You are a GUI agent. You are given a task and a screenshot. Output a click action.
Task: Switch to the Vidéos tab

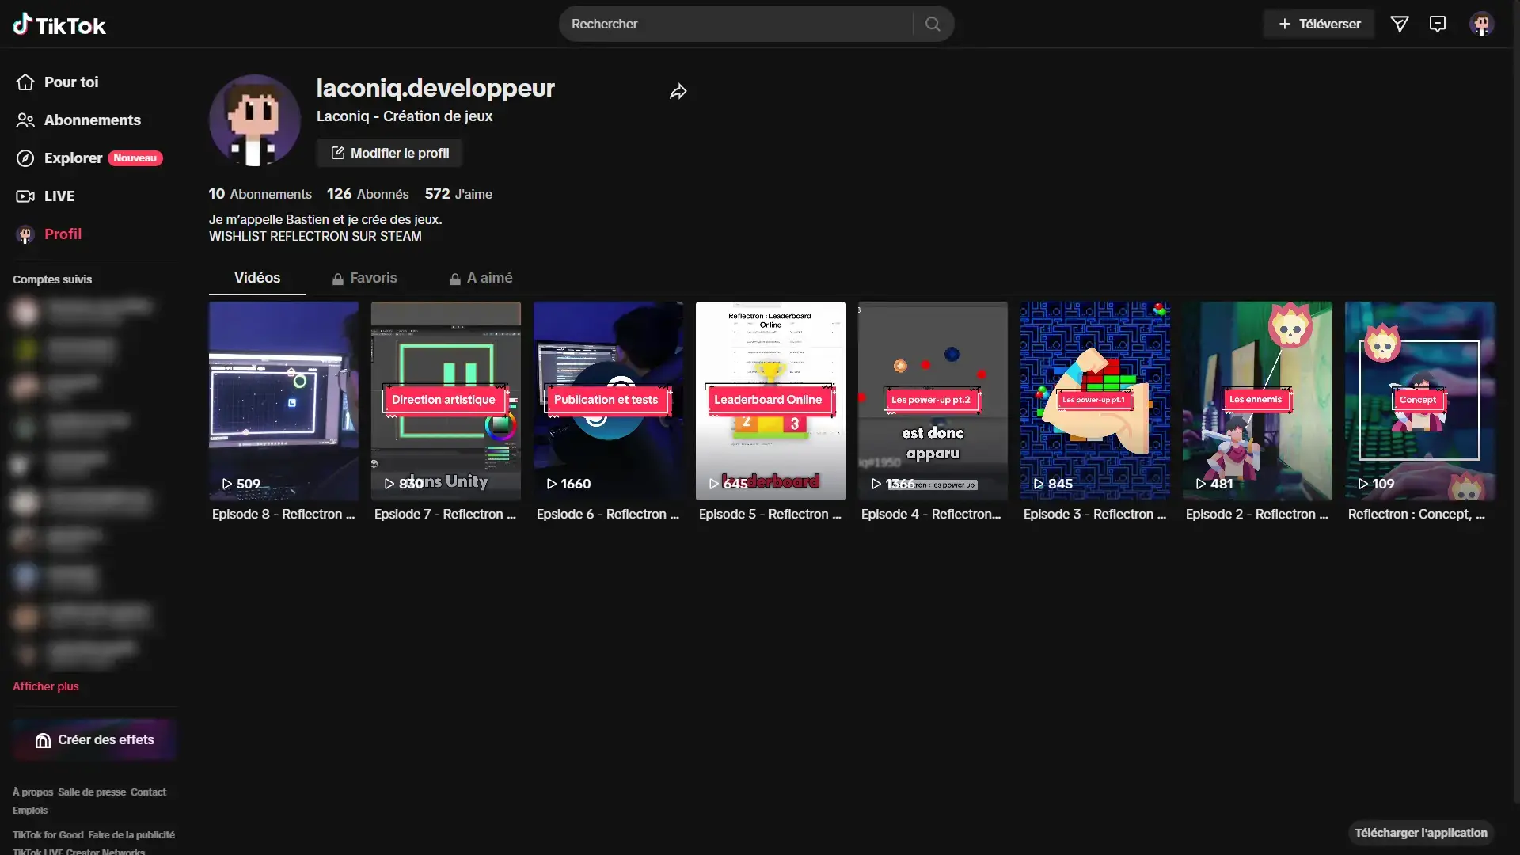click(x=257, y=278)
